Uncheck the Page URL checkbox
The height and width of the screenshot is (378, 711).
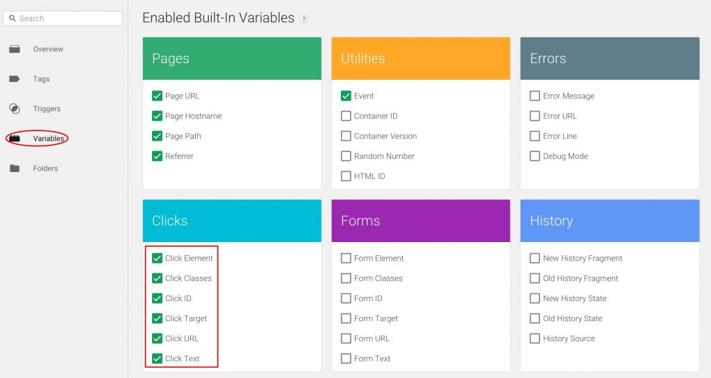click(157, 96)
